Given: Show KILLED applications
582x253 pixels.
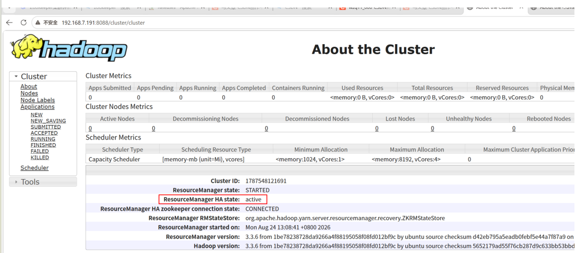Looking at the screenshot, I should click(x=40, y=158).
